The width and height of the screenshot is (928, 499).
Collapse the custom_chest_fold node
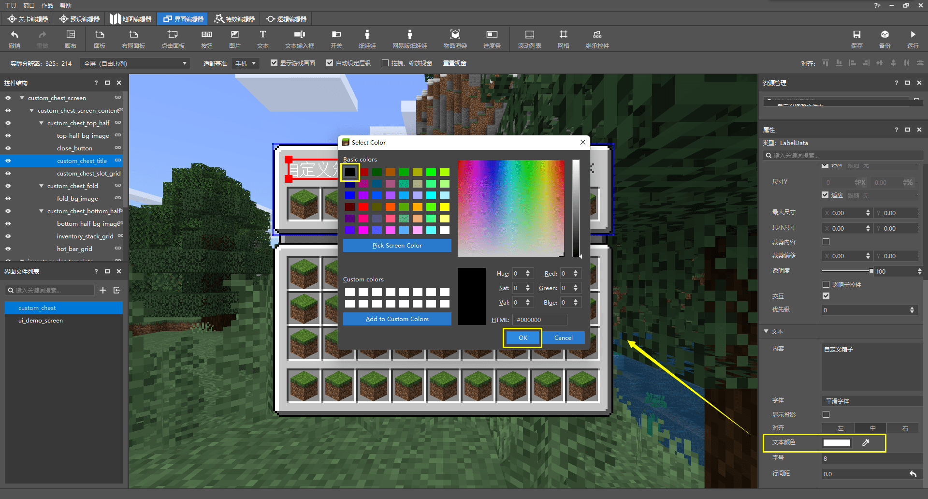41,186
